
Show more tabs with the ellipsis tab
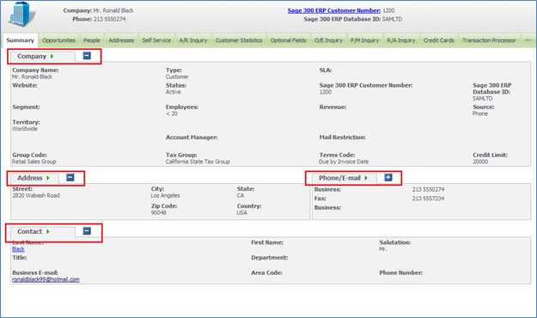coord(528,40)
